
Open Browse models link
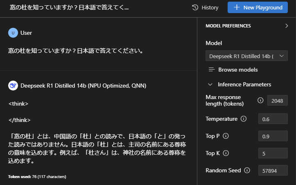pyautogui.click(x=237, y=70)
